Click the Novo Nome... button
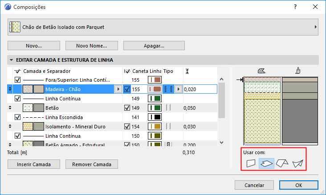 (x=92, y=46)
